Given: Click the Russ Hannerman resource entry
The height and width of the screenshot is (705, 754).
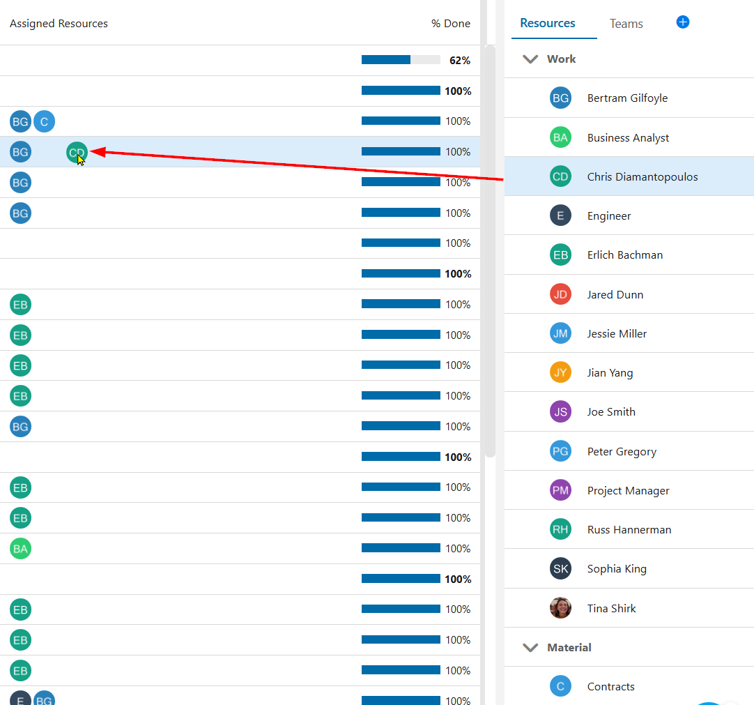Looking at the screenshot, I should pos(629,529).
